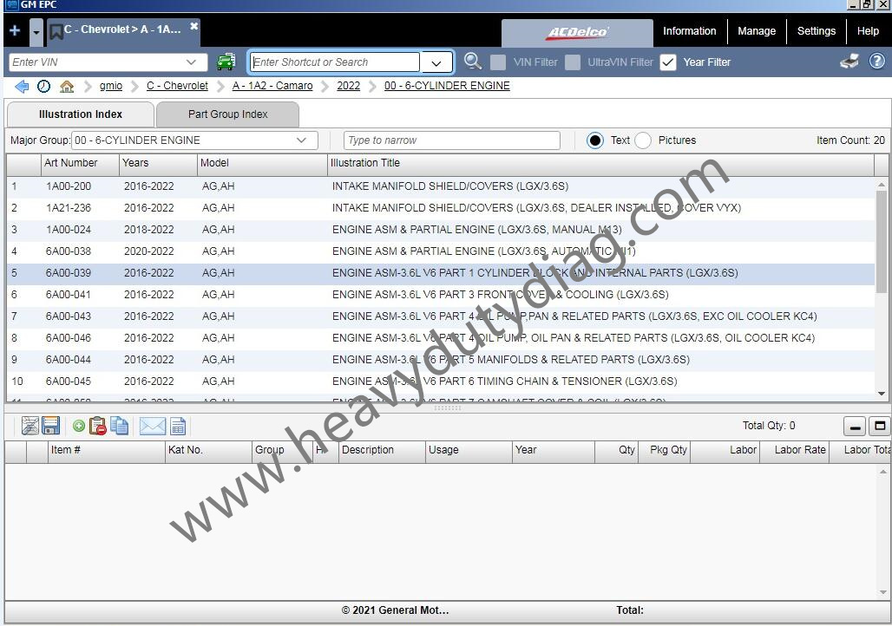
Task: Open the green vehicle selection icon
Action: 226,62
